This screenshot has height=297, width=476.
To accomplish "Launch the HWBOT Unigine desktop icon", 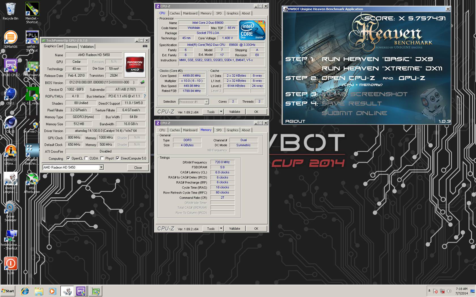I will [x=10, y=183].
